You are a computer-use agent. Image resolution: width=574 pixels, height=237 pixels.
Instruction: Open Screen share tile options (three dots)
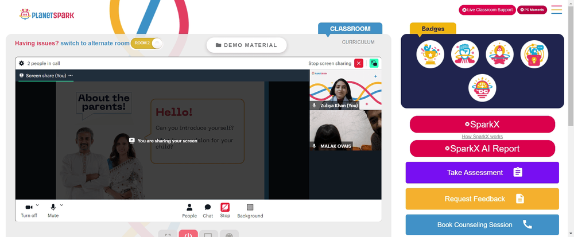71,76
